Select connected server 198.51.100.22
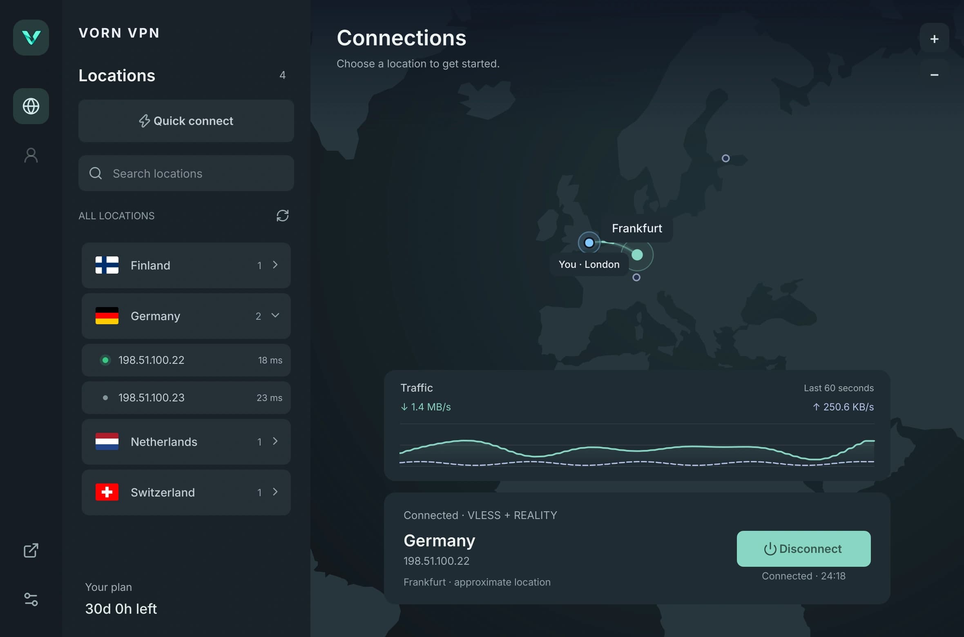Image resolution: width=964 pixels, height=637 pixels. pos(186,360)
